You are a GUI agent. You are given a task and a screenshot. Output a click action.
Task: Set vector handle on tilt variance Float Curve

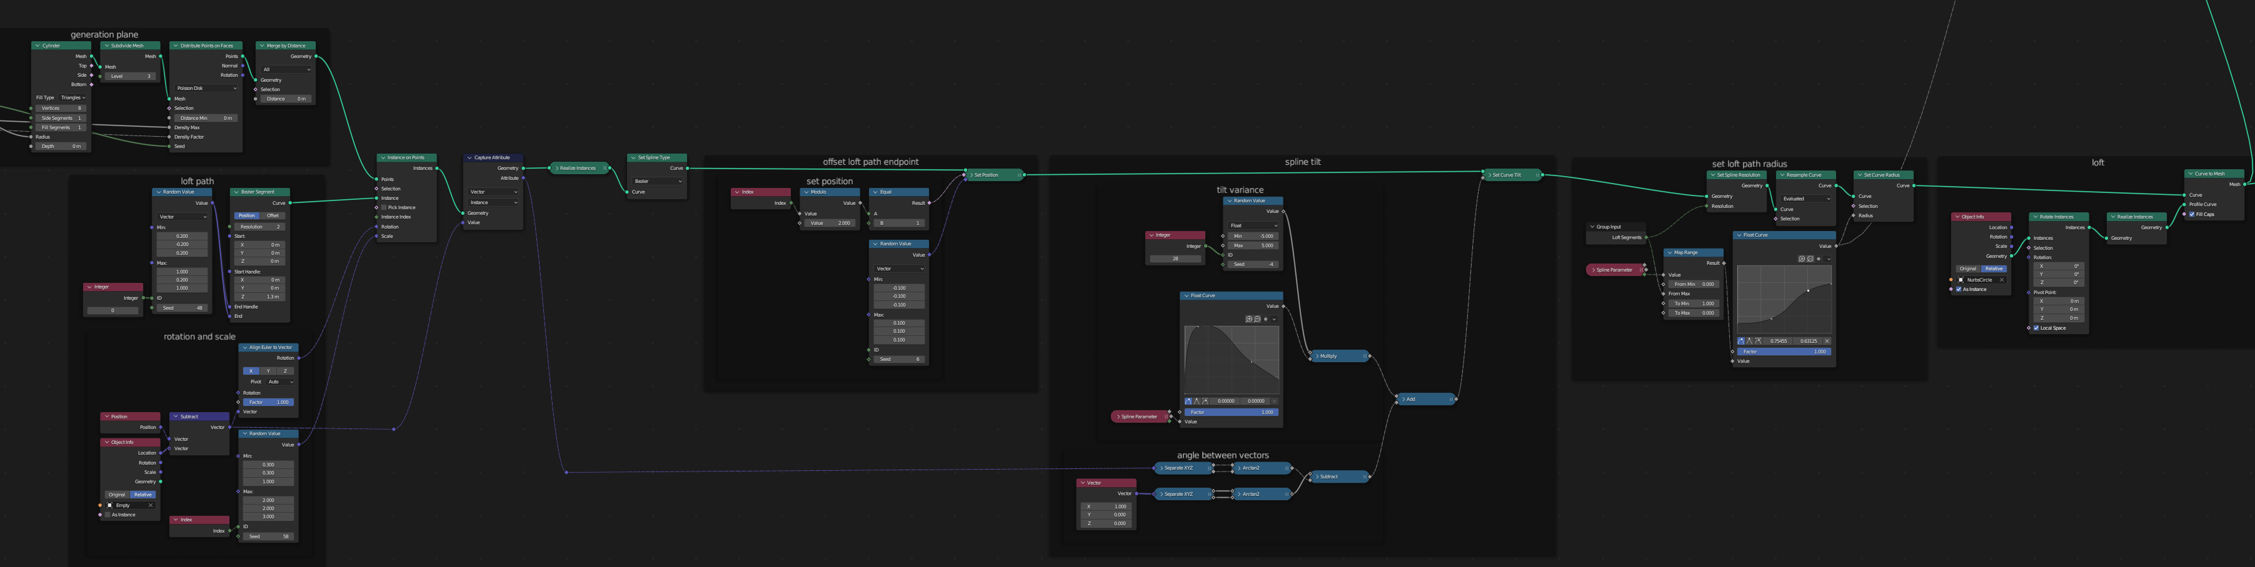(x=1197, y=402)
